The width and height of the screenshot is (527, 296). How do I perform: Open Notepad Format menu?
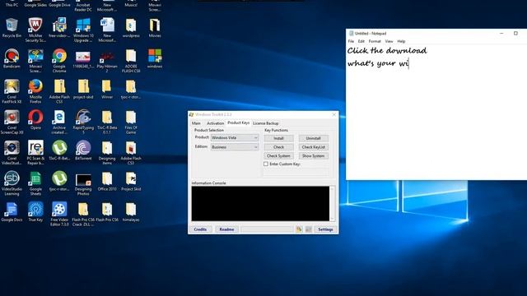point(375,41)
